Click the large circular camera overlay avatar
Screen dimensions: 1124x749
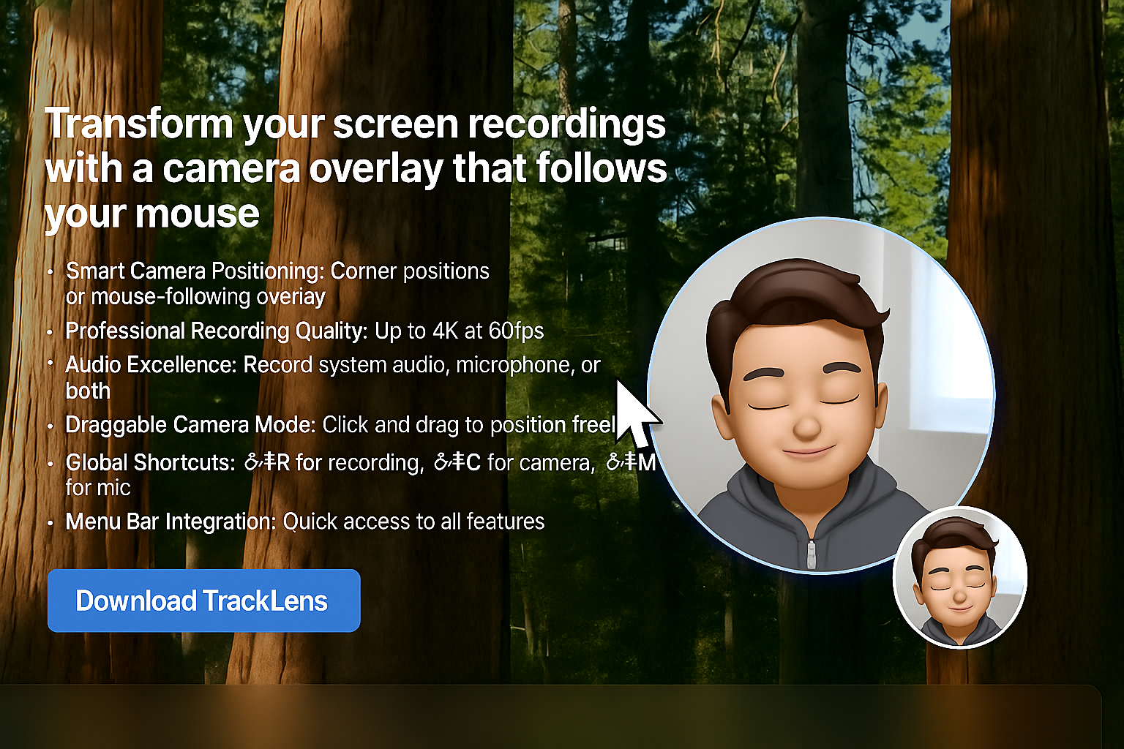click(x=820, y=395)
